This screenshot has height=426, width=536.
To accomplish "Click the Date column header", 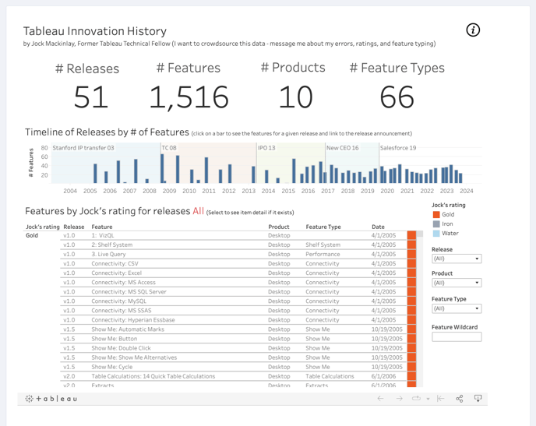I will point(378,227).
